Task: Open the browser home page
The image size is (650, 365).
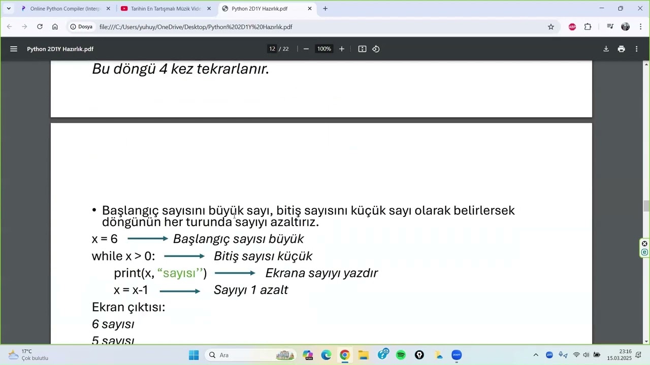Action: click(x=55, y=27)
